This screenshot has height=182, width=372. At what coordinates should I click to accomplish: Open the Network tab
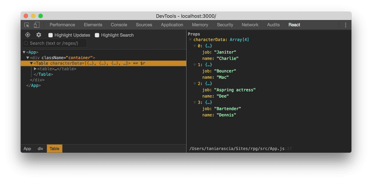tap(250, 25)
